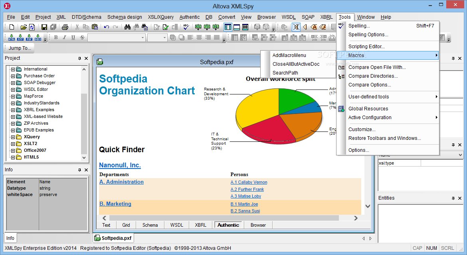Toggle the pin on the Project panel

pyautogui.click(x=79, y=58)
